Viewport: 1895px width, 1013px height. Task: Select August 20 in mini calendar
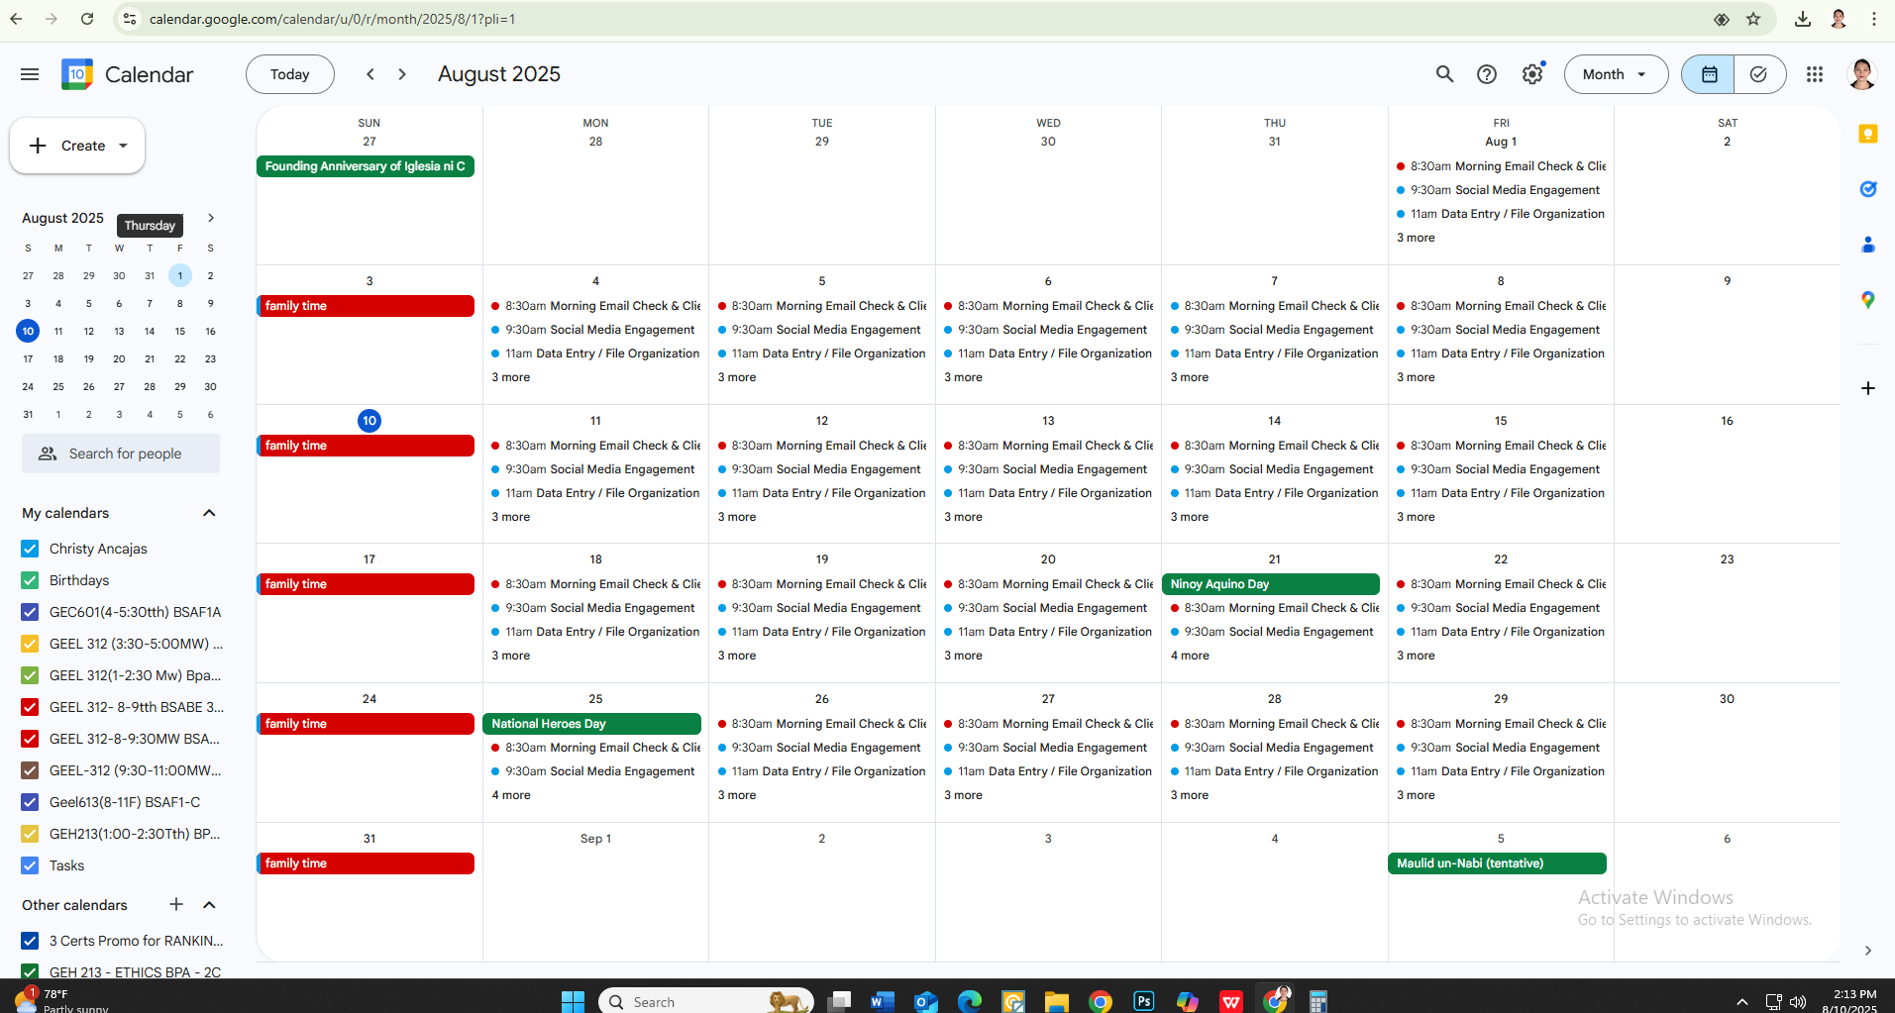click(119, 359)
